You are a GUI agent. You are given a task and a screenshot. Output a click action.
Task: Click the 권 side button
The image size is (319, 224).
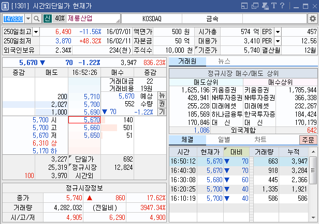coord(162,104)
